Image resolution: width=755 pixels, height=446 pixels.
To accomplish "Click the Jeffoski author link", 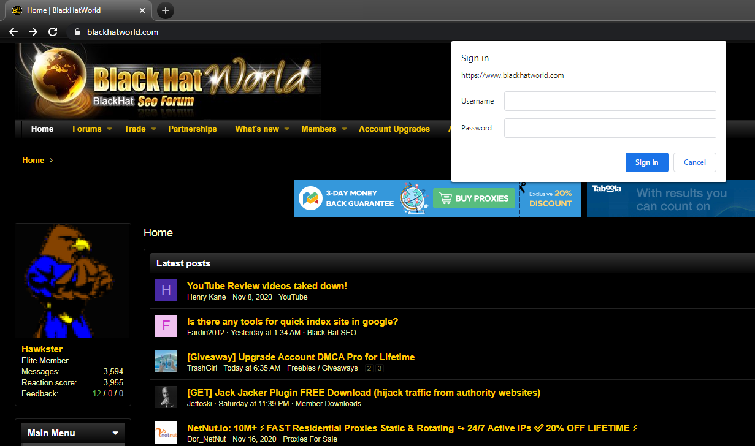I will pos(201,404).
